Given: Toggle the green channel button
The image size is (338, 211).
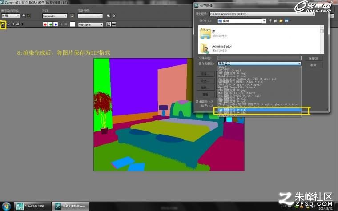Looking at the screenshot, I should click(50, 24).
